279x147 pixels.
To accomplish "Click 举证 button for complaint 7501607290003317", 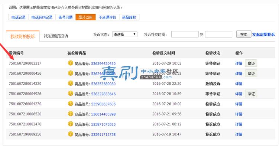I will (251, 63).
